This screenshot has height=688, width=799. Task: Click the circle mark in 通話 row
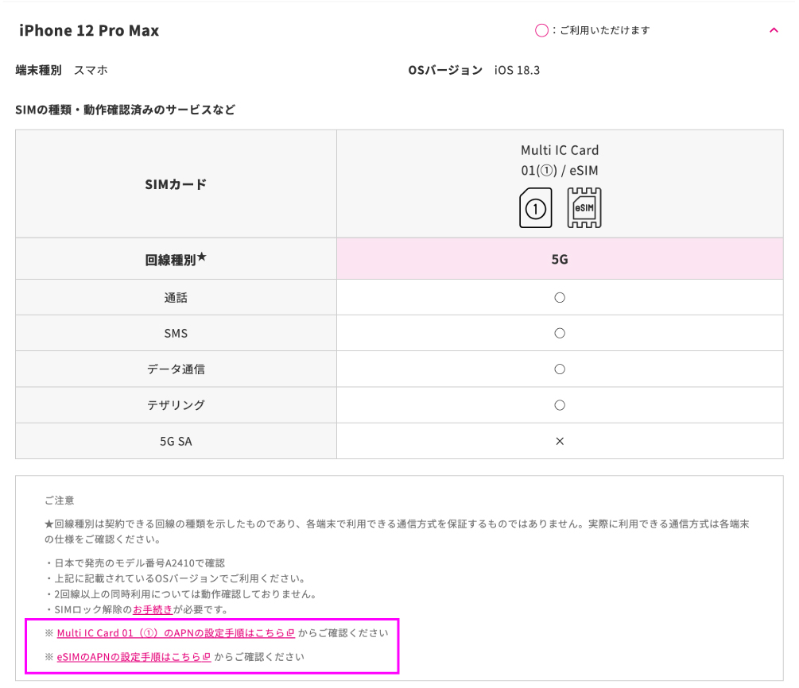(560, 297)
